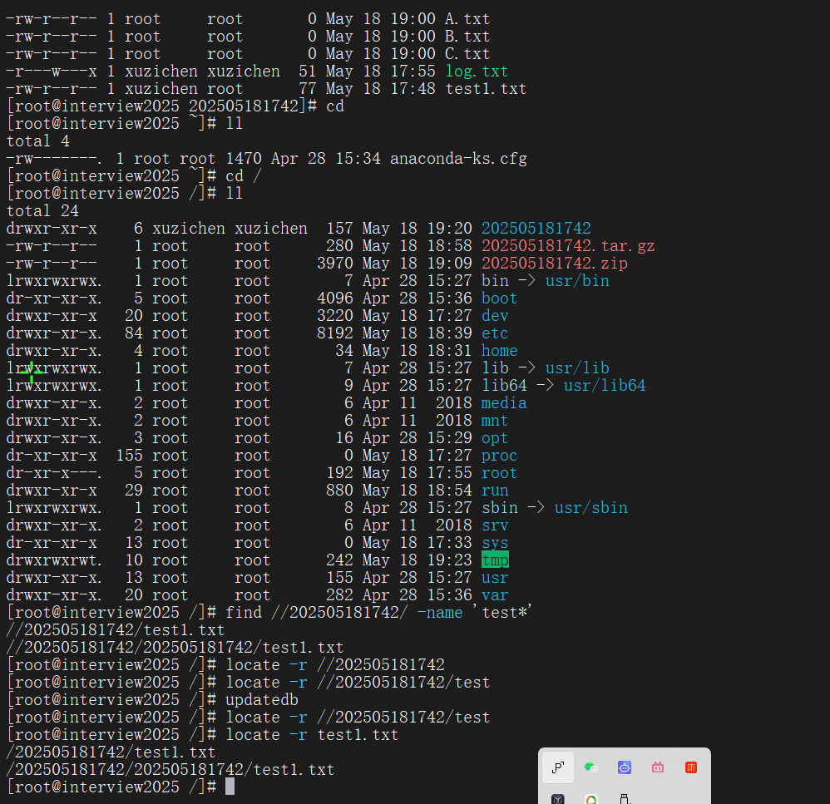Click the C.txt filename

point(467,54)
